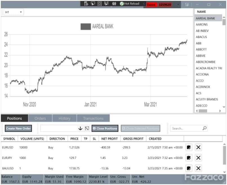Viewport: 227px width, 185px height.
Task: Toggle the display layout adorners icon
Action: [x=100, y=4]
